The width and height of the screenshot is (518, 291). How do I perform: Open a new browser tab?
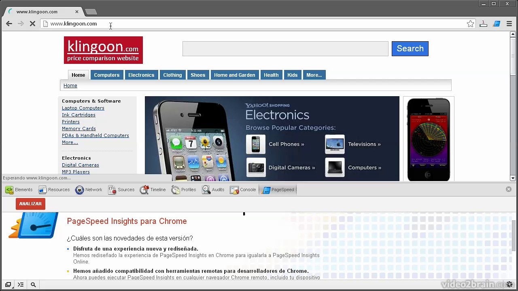(91, 12)
